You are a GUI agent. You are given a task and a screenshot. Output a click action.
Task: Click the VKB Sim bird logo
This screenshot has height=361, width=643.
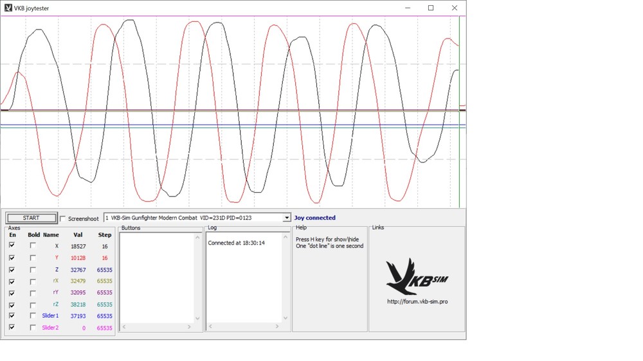[417, 276]
